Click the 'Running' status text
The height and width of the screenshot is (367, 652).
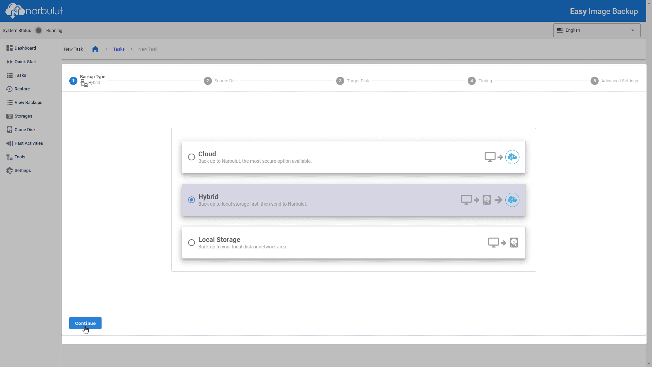pyautogui.click(x=54, y=31)
